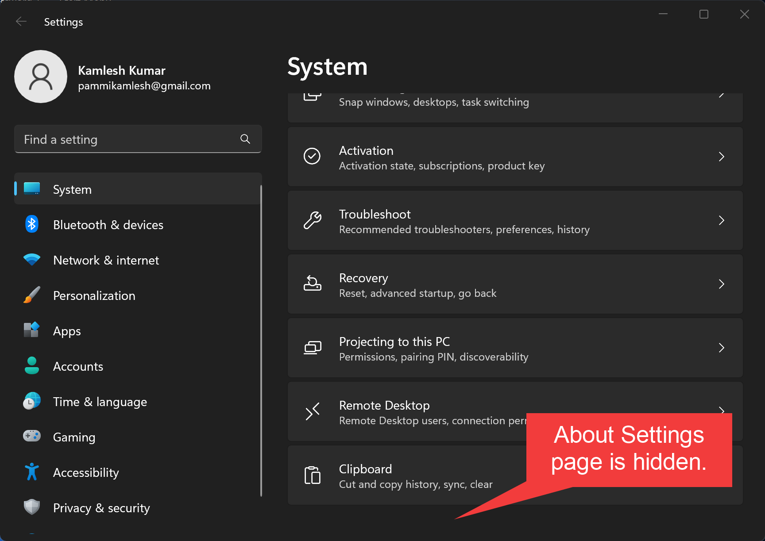Select Accounts in the sidebar
The image size is (765, 541).
tap(138, 366)
